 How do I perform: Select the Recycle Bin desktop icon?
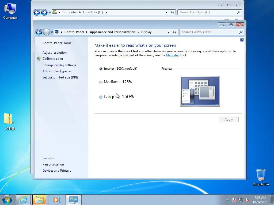[261, 178]
